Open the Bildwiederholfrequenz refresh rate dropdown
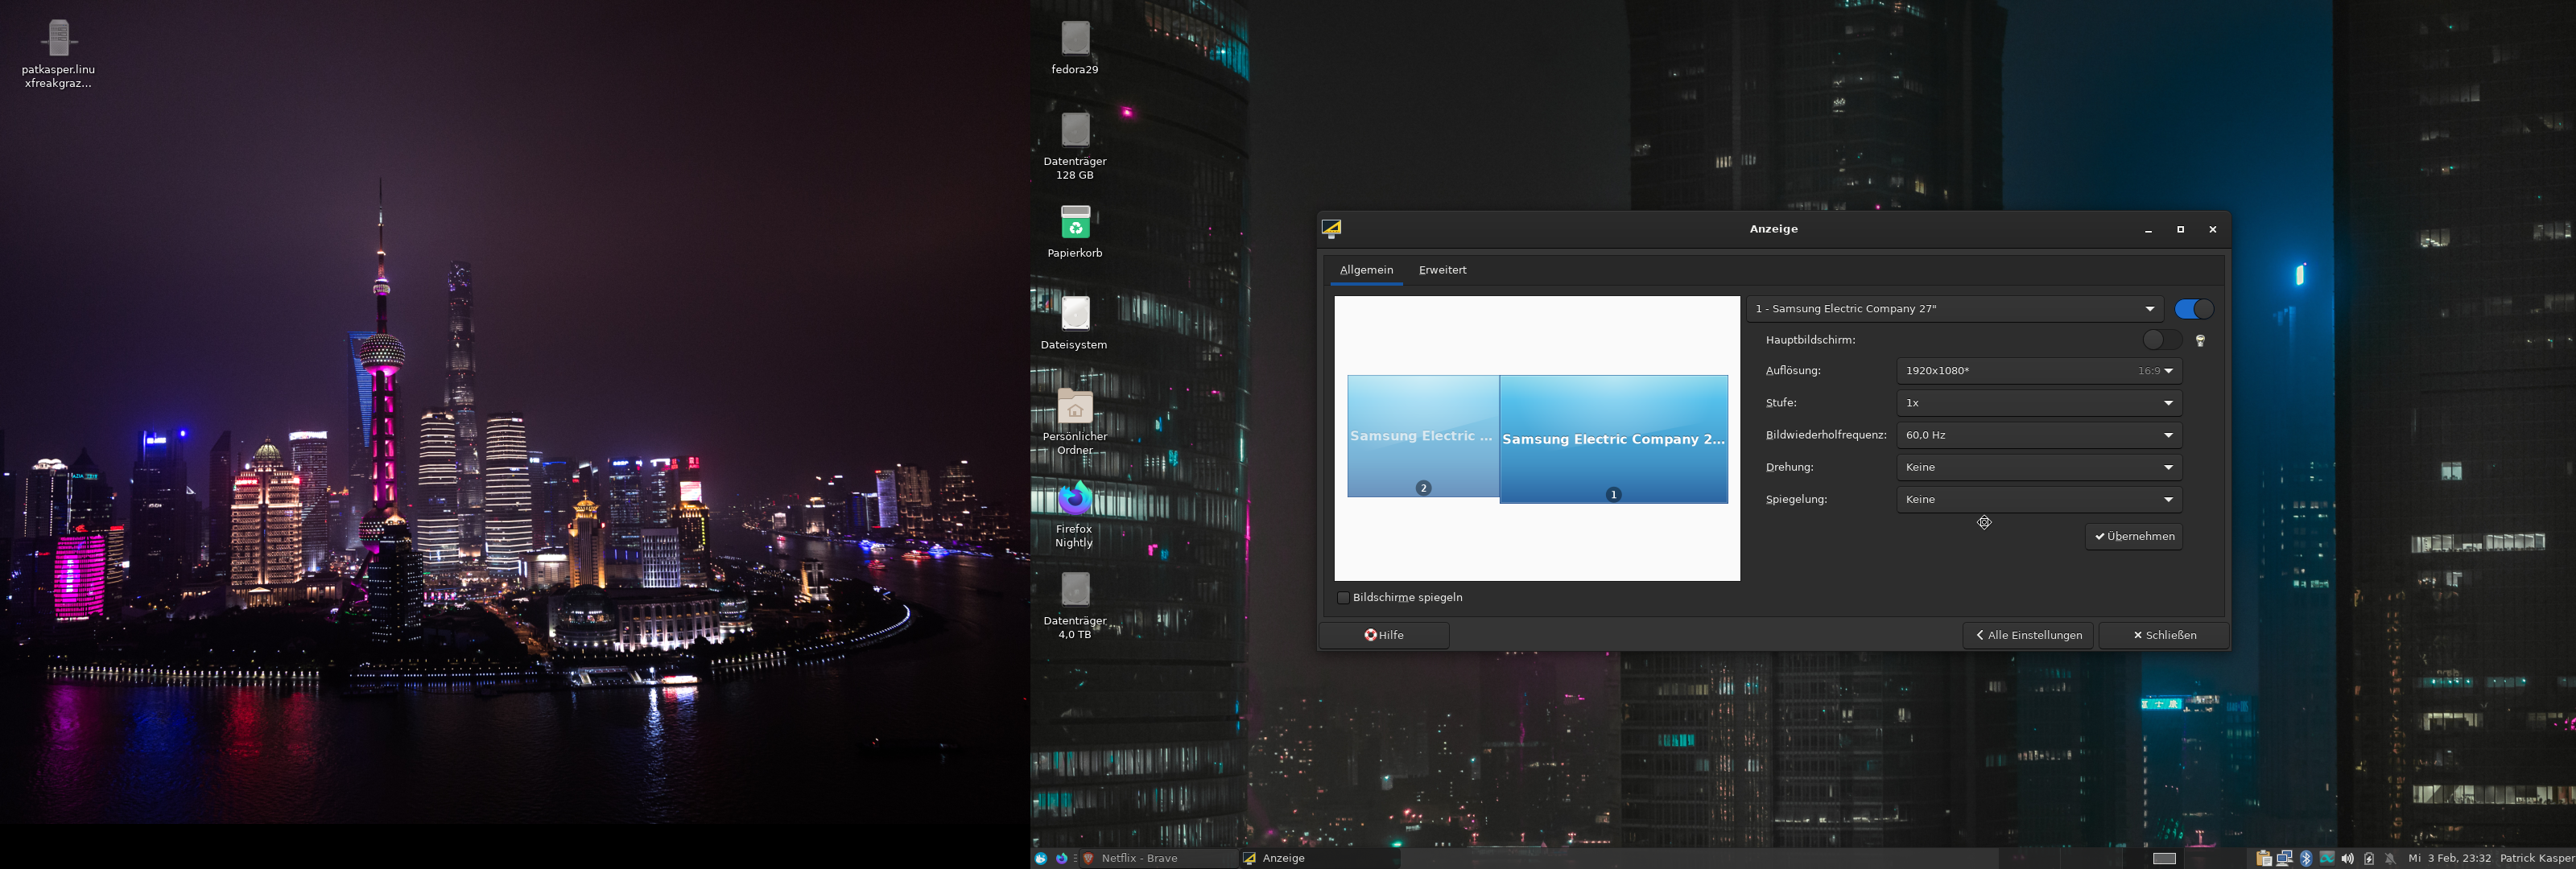Viewport: 2576px width, 869px height. coord(2038,435)
